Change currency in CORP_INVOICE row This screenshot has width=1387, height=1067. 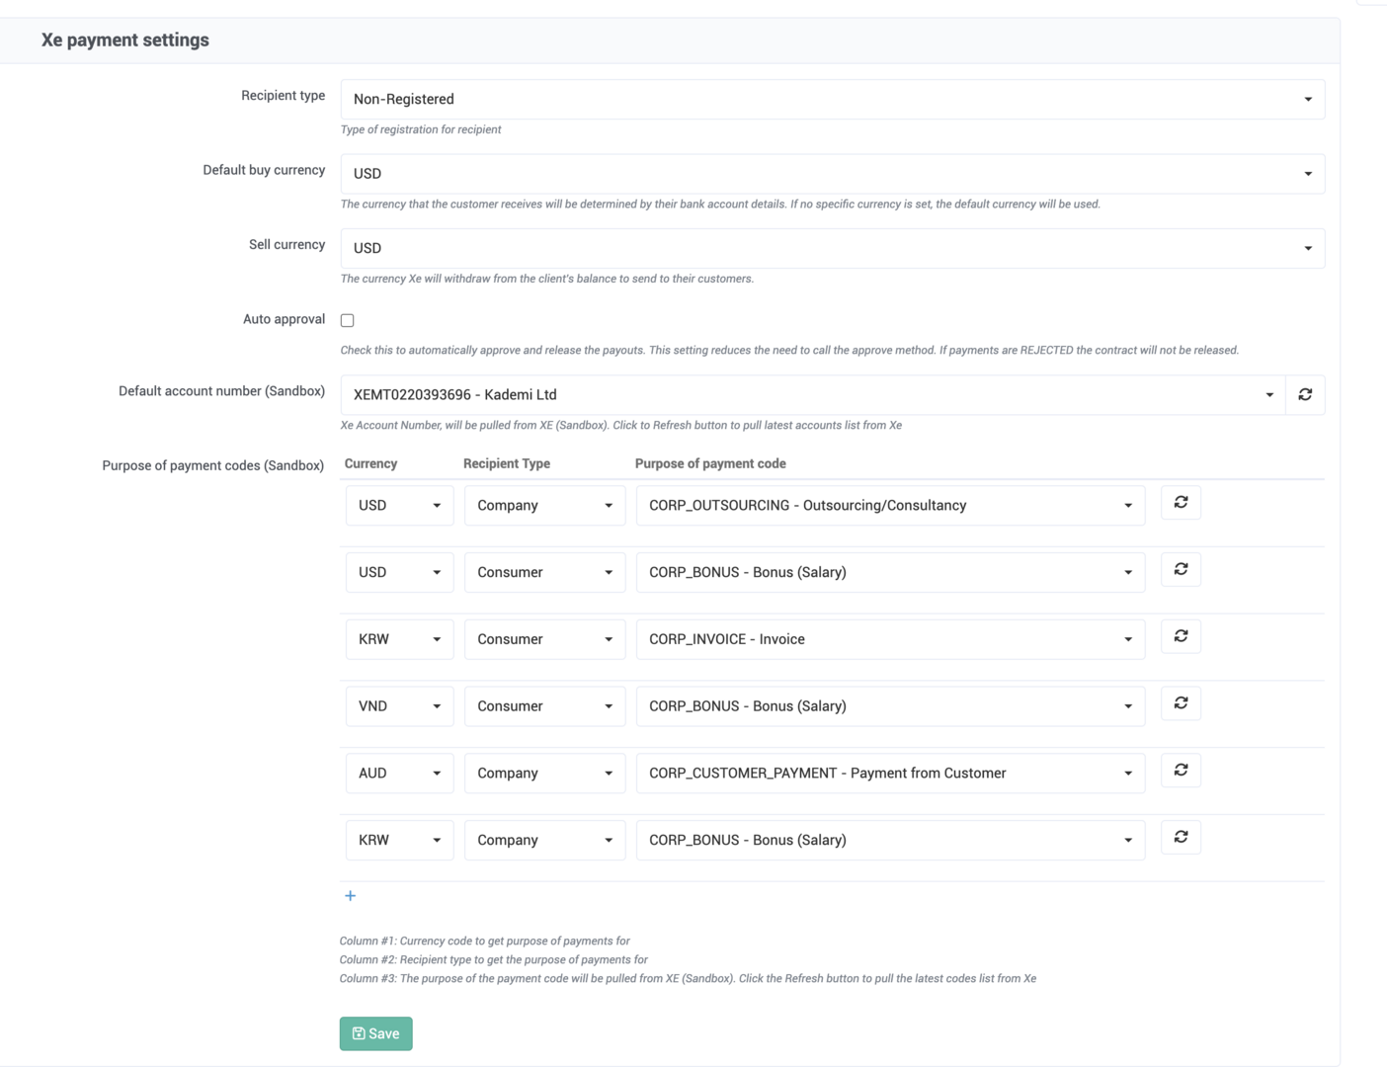point(399,639)
